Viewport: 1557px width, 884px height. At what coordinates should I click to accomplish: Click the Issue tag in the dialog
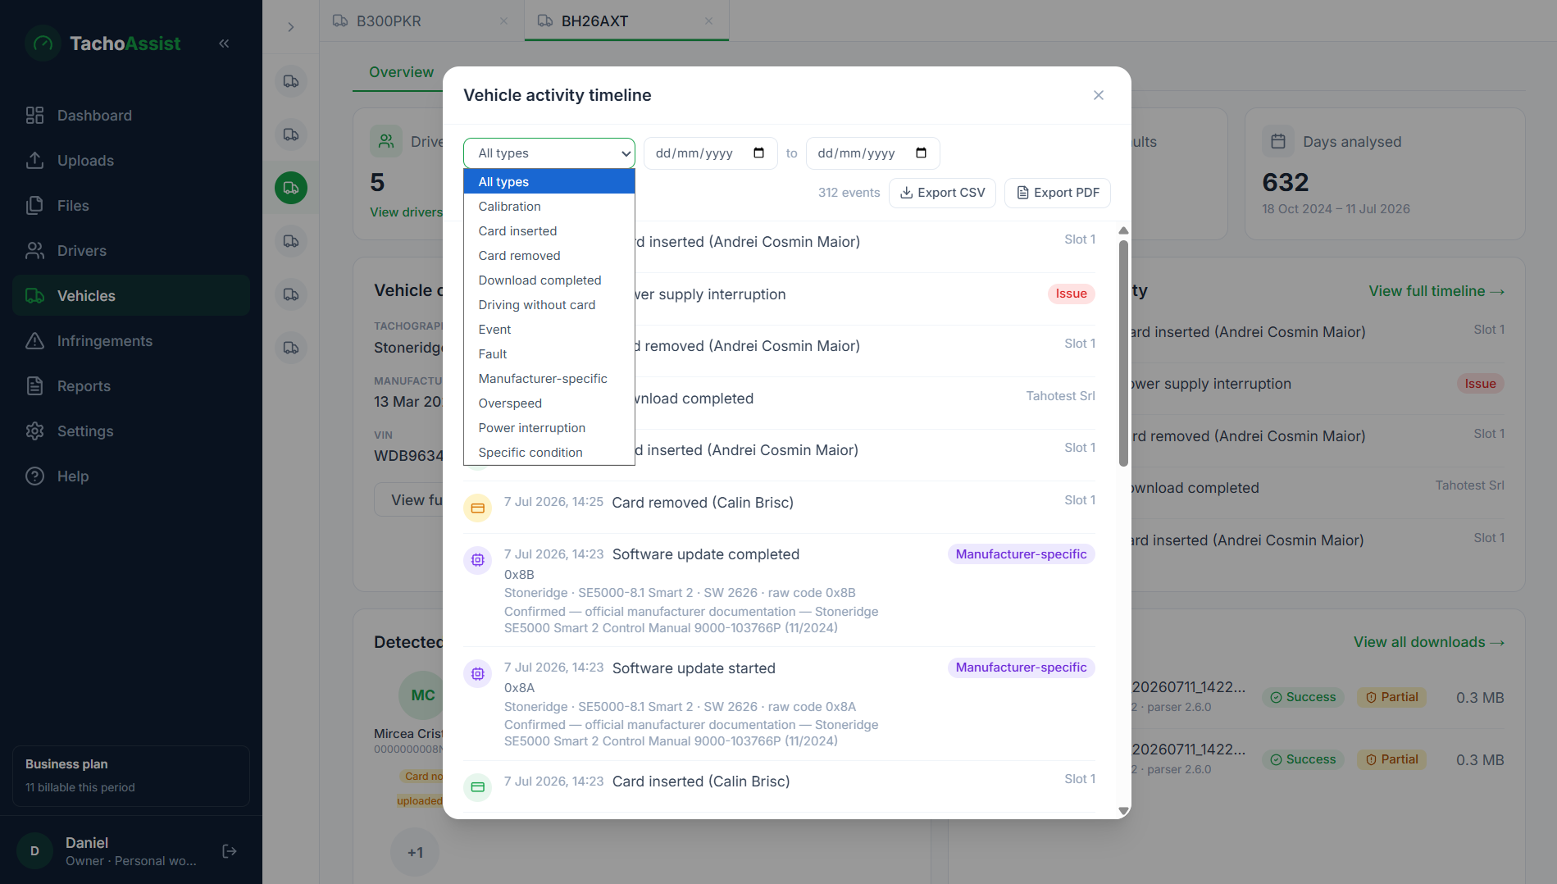(x=1071, y=294)
